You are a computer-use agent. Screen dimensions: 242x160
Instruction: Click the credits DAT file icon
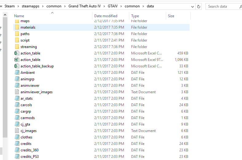pos(17,144)
